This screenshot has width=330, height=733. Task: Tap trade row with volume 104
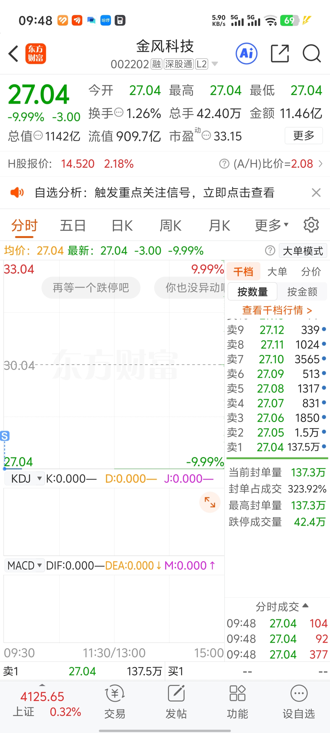pyautogui.click(x=277, y=624)
